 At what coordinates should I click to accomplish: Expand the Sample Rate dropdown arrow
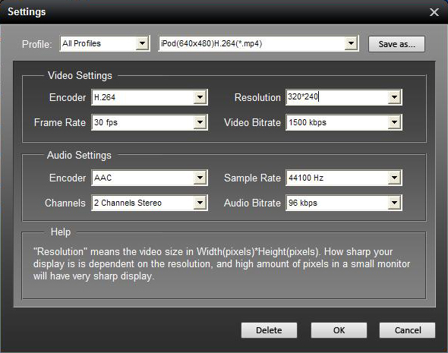tap(394, 178)
